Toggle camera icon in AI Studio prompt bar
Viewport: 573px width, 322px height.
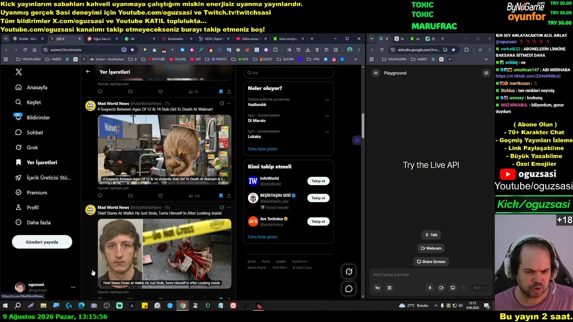441,288
